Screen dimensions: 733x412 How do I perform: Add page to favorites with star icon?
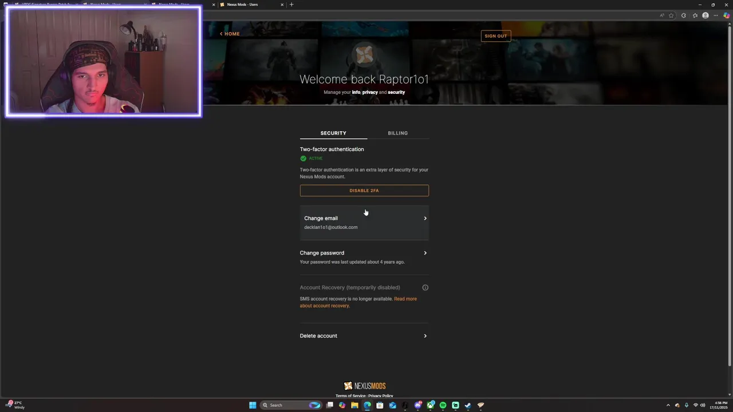pyautogui.click(x=671, y=15)
